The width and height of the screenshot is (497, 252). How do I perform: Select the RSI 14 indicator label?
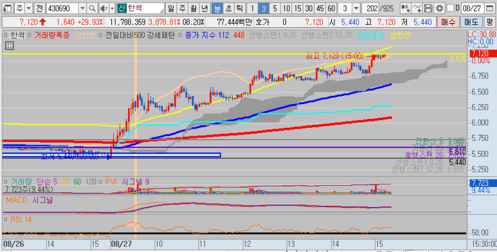pyautogui.click(x=21, y=219)
